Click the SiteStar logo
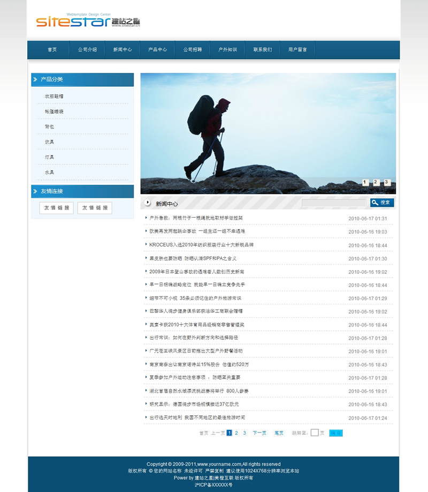Image resolution: width=428 pixels, height=492 pixels. tap(88, 21)
